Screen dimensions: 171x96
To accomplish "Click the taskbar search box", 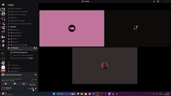I will [x=66, y=94].
